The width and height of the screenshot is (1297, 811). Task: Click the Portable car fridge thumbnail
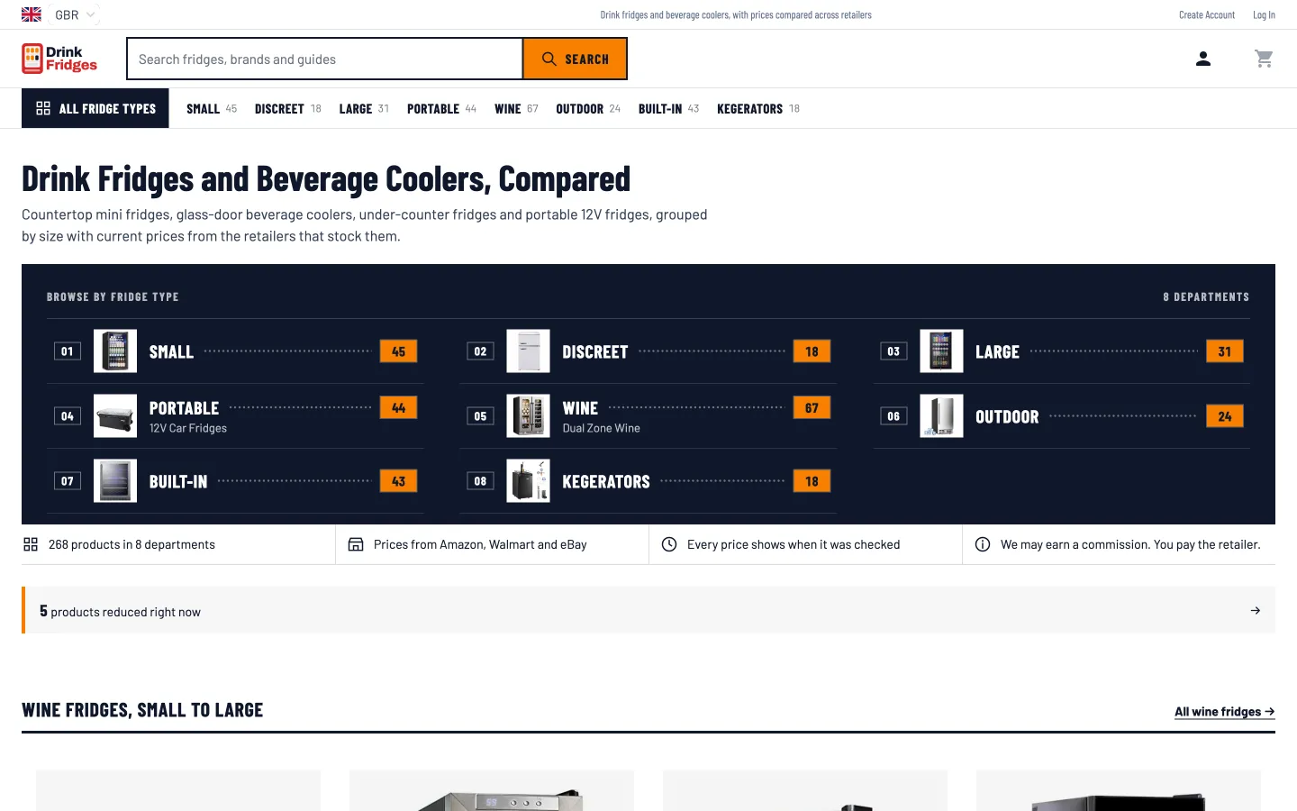115,416
